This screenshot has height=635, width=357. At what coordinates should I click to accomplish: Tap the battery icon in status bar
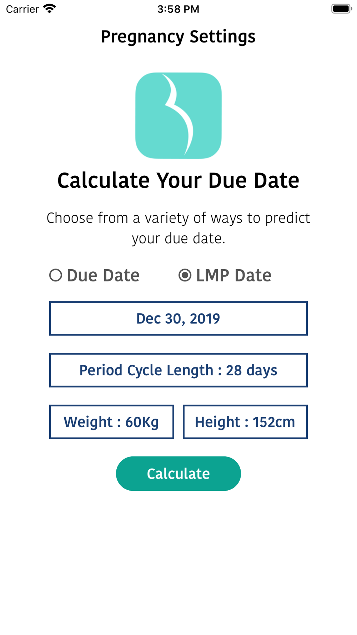point(342,9)
